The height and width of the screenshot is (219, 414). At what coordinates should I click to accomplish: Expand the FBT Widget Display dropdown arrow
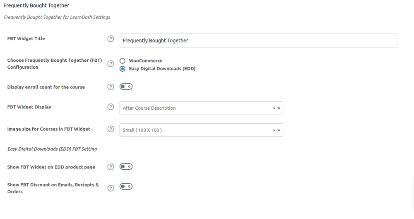[279, 108]
